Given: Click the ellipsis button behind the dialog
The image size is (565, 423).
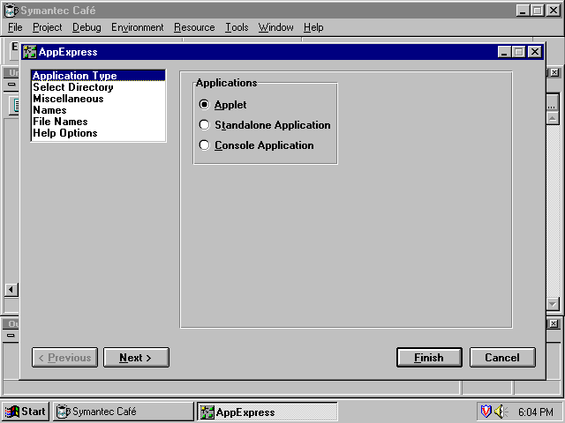Looking at the screenshot, I should pos(553,103).
